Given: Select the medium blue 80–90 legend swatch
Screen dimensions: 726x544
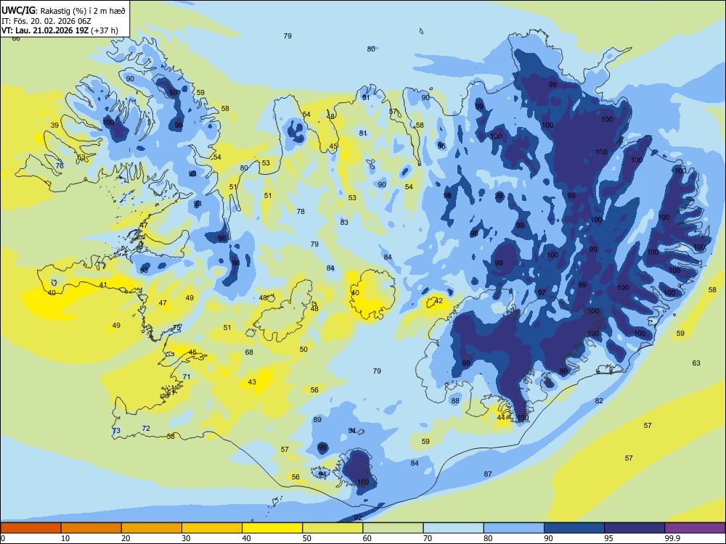Looking at the screenshot, I should (514, 528).
